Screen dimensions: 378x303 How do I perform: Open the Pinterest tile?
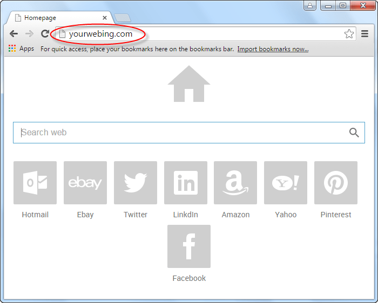point(336,183)
